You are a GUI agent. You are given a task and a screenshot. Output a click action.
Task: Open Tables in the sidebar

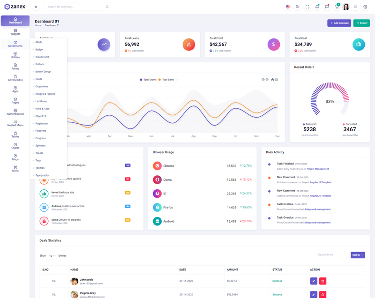[15, 135]
